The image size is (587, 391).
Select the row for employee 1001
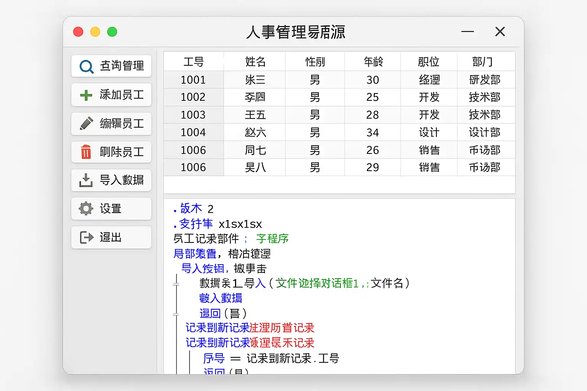point(193,80)
